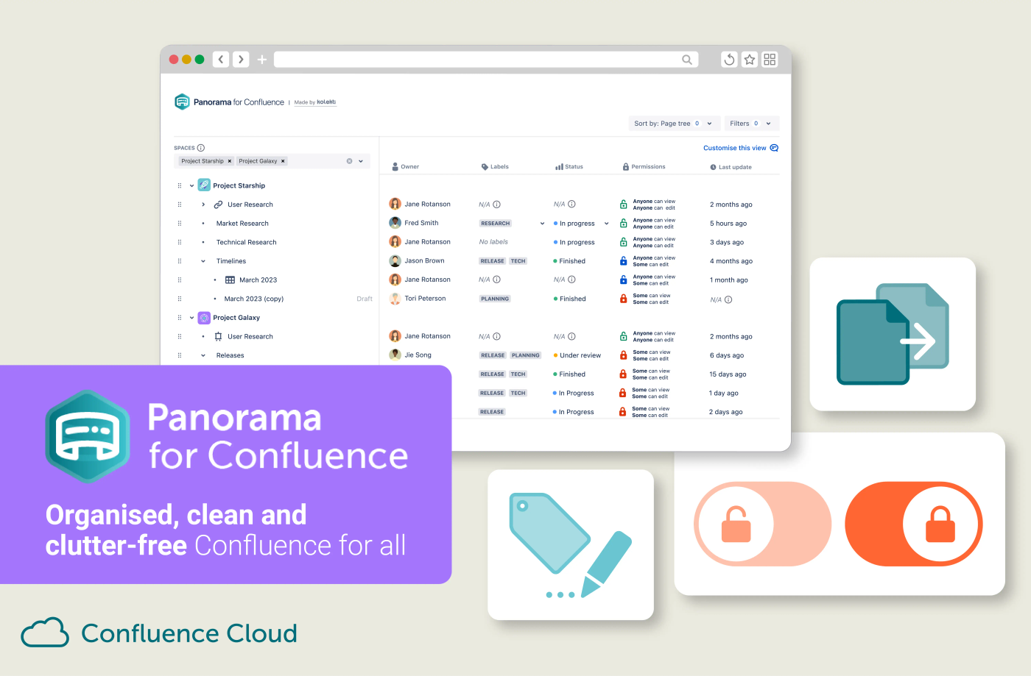Open the Filters dropdown
The height and width of the screenshot is (676, 1031).
751,124
